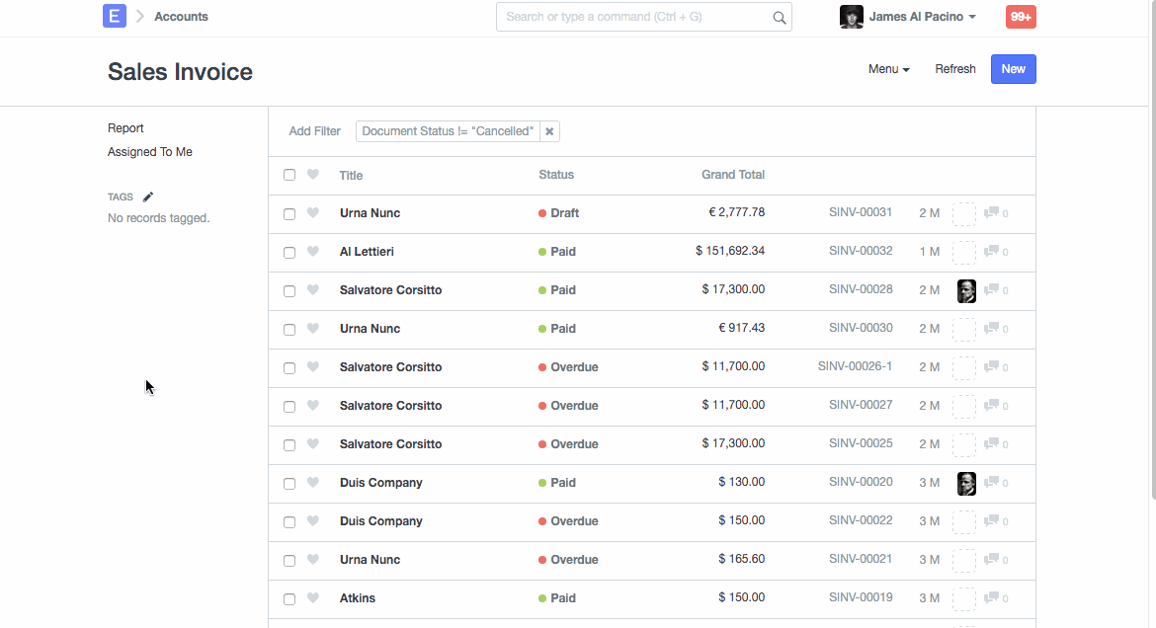Click the ERPNext home logo icon
Screen dimensions: 1156x628
[115, 16]
